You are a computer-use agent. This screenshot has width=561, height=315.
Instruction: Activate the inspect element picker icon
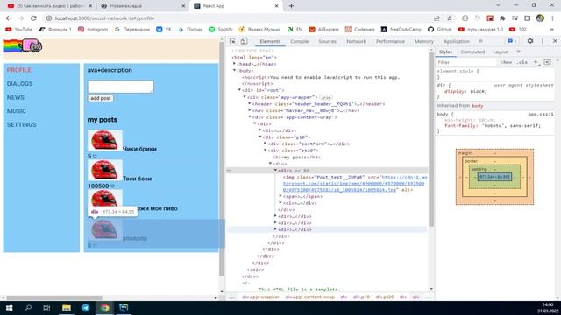tap(232, 41)
